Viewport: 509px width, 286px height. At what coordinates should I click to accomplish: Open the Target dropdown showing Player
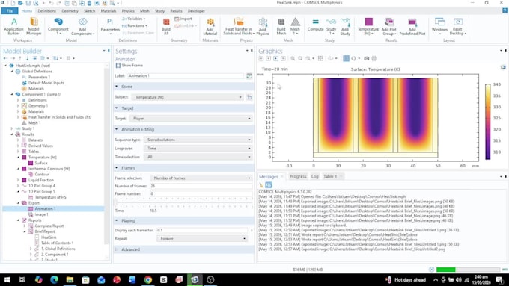point(191,119)
